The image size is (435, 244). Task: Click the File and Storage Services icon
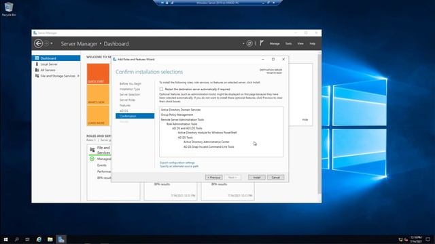click(37, 75)
